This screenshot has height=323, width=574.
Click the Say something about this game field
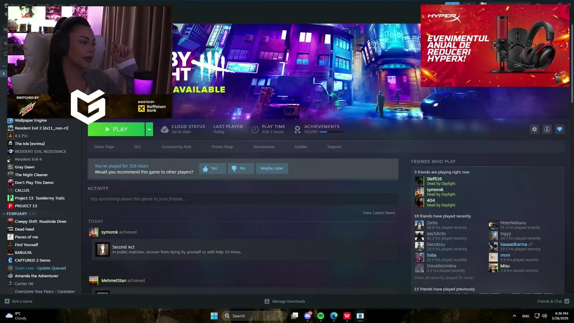pos(243,199)
